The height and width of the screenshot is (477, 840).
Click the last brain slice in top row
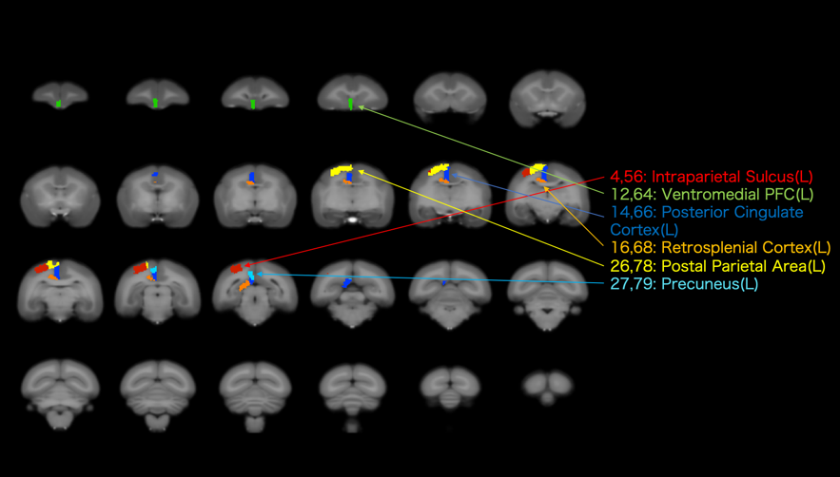(x=541, y=96)
